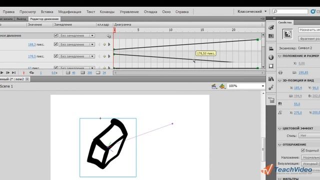Viewport: 320px width, 180px height.
Task: Toggle the width/height lock icon in Properties
Action: click(x=280, y=72)
